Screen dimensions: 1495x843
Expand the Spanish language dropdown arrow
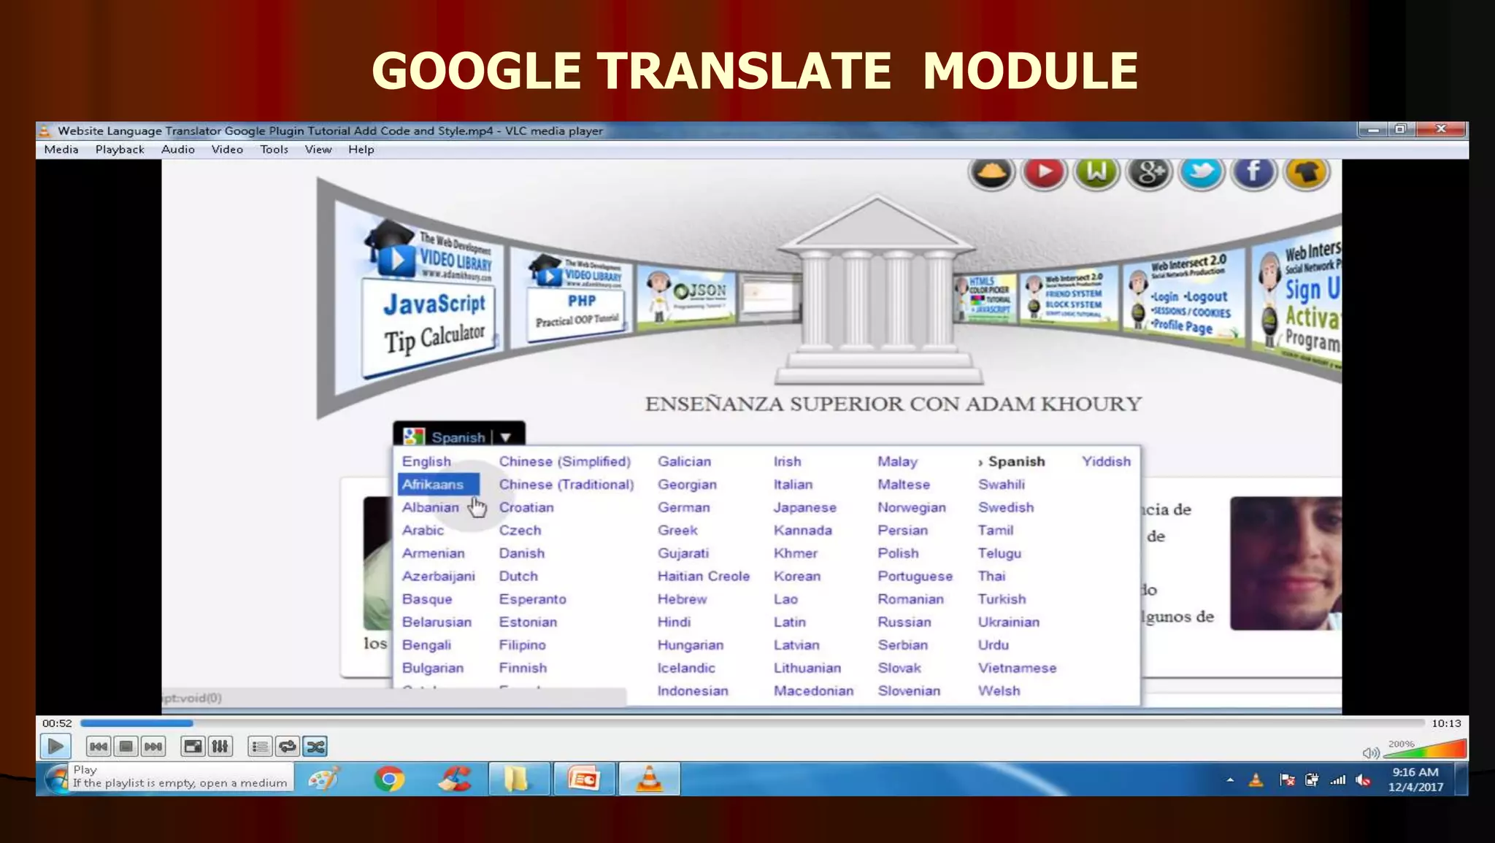click(505, 437)
